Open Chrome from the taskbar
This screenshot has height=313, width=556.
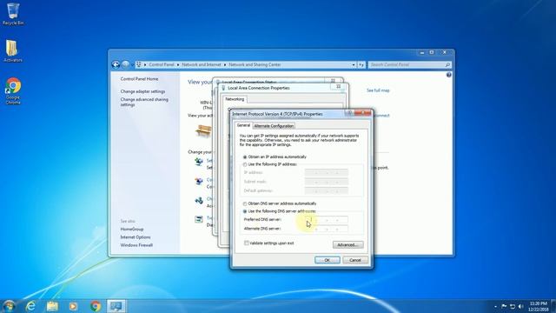coord(95,306)
